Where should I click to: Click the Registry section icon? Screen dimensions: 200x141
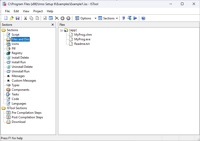8,53
